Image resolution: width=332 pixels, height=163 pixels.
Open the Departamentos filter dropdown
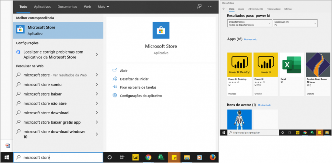[250, 23]
